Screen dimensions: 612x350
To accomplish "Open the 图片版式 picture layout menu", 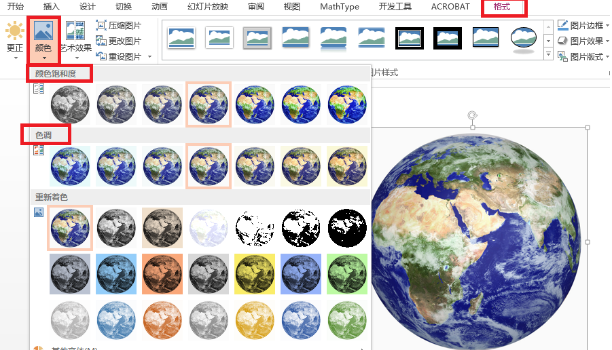I will pyautogui.click(x=583, y=57).
